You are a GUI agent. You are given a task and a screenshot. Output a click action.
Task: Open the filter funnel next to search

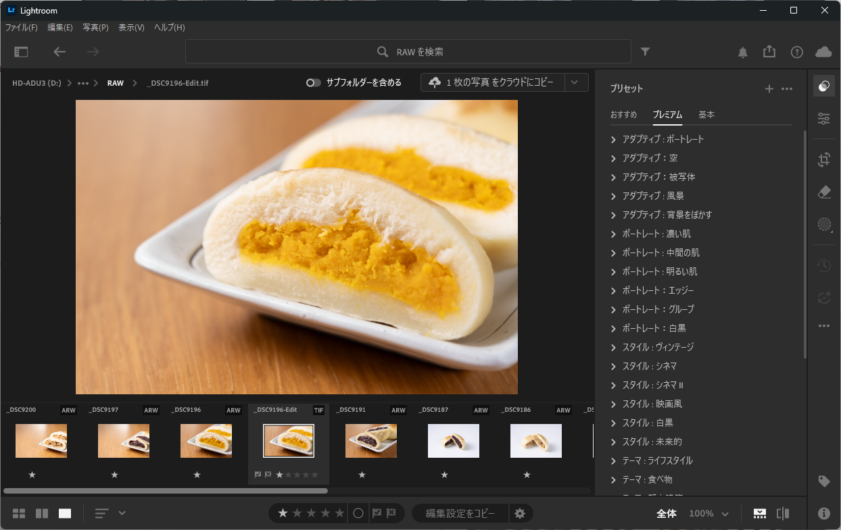646,52
